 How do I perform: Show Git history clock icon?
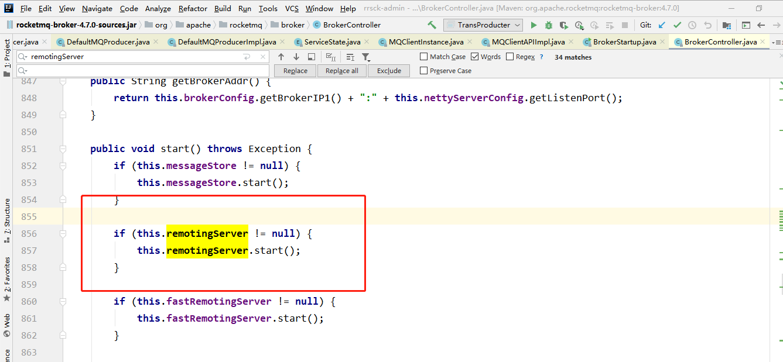click(692, 25)
